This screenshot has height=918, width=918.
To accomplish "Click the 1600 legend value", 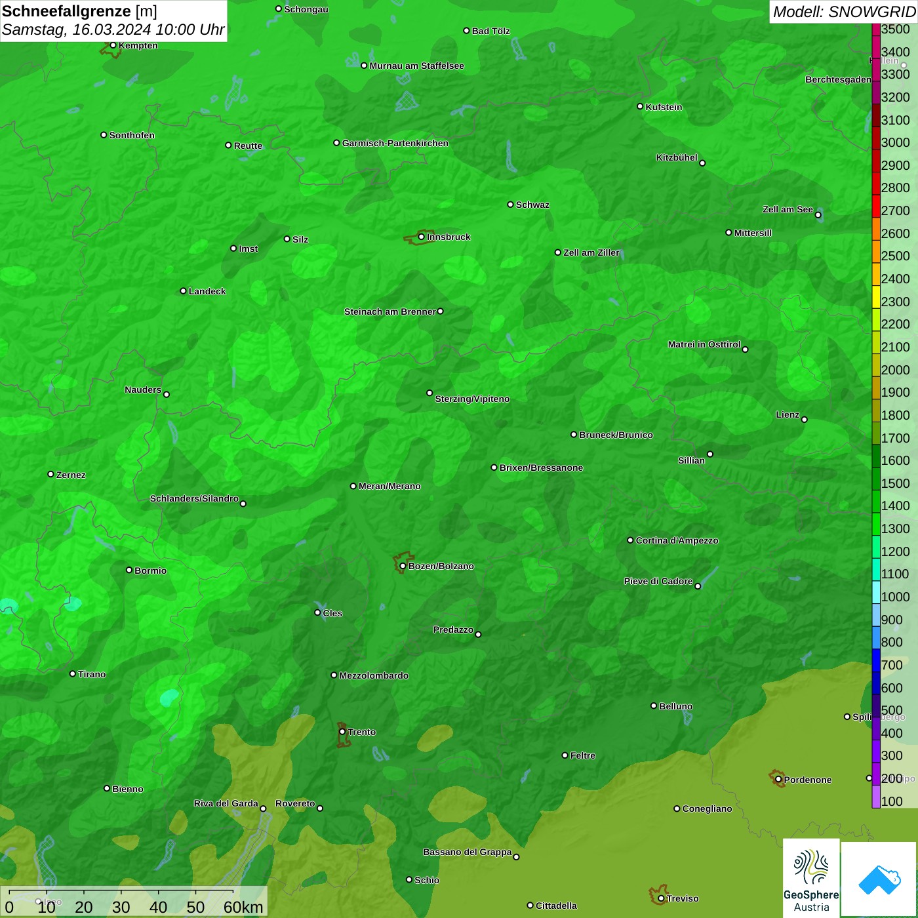I will [896, 460].
